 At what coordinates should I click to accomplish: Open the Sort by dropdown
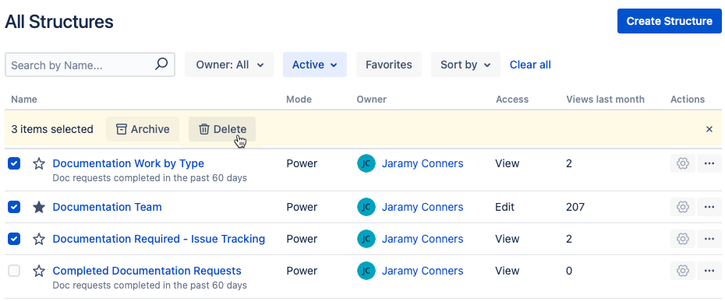click(x=465, y=65)
